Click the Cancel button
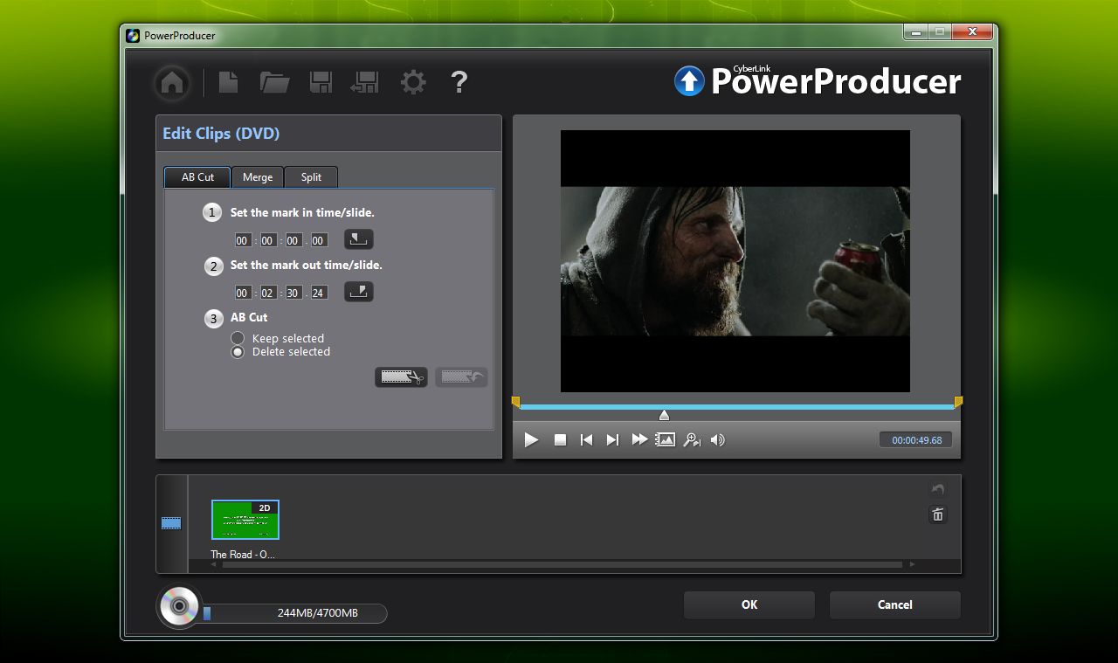 [x=894, y=604]
